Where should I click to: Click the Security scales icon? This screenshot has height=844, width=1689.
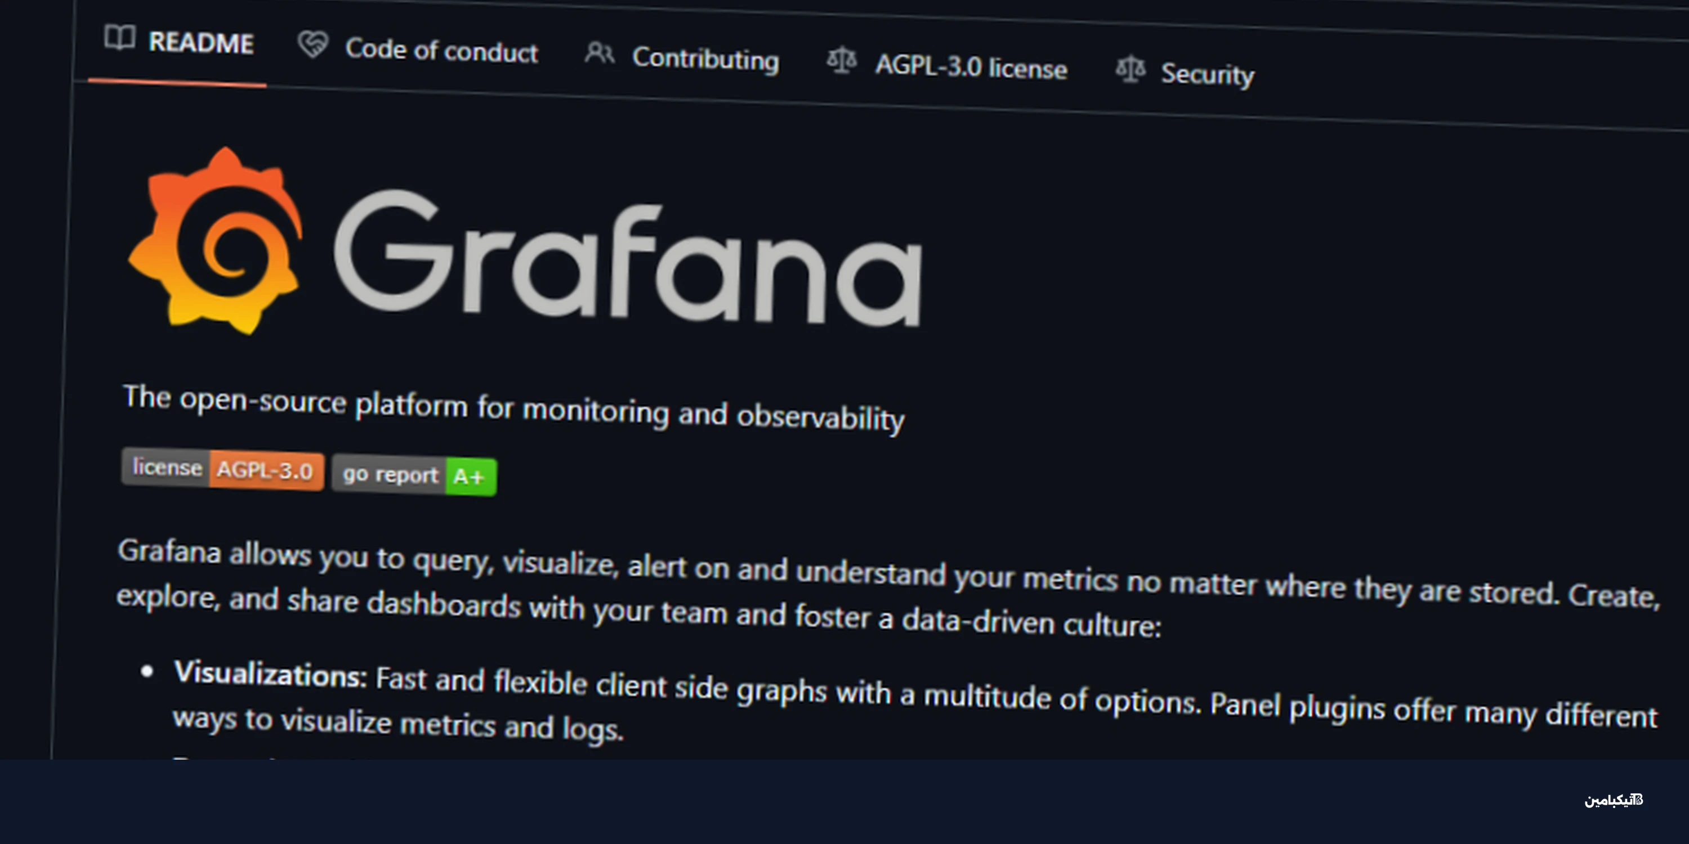tap(1131, 69)
